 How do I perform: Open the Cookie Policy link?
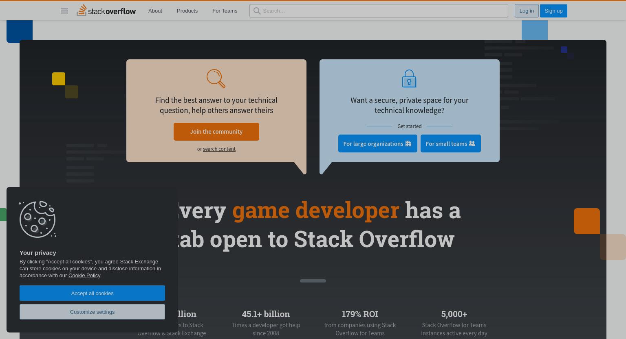(84, 276)
